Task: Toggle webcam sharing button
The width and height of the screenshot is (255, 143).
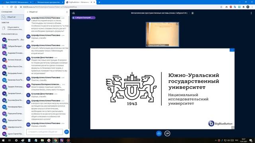Action: pyautogui.click(x=167, y=133)
